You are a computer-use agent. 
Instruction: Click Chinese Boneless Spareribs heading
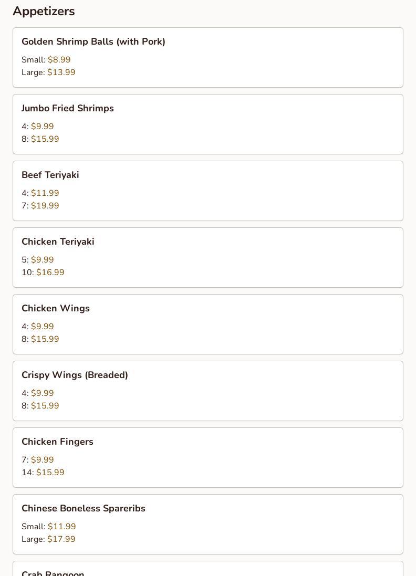pyautogui.click(x=84, y=508)
